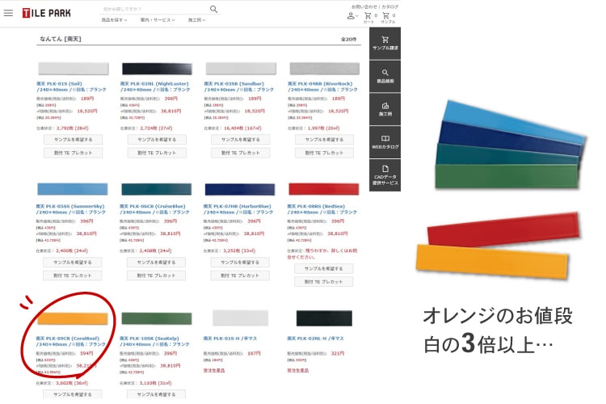Open PLK-02NL-H half-size black tile thumbnail
This screenshot has width=606, height=404.
tap(324, 318)
